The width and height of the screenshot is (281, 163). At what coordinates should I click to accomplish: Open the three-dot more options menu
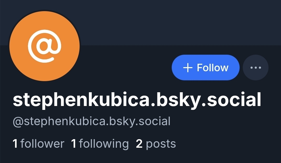(x=256, y=67)
